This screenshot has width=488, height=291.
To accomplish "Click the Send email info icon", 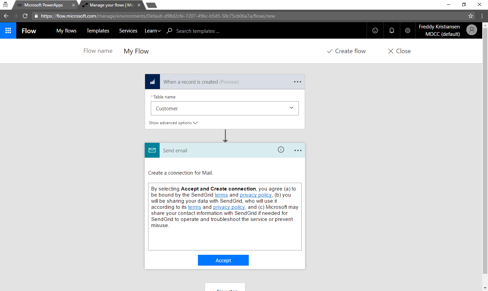I will 281,150.
